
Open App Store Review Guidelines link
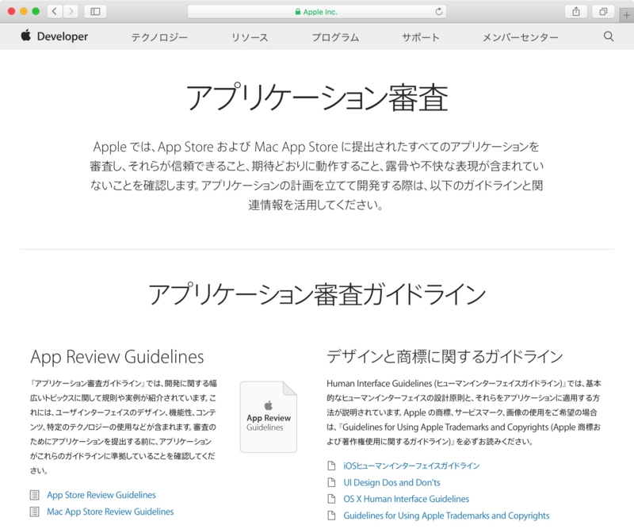pos(101,495)
